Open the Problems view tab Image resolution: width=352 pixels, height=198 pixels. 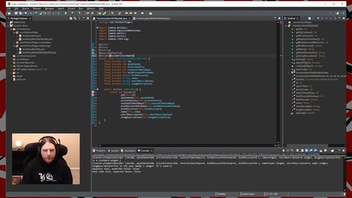coord(99,151)
